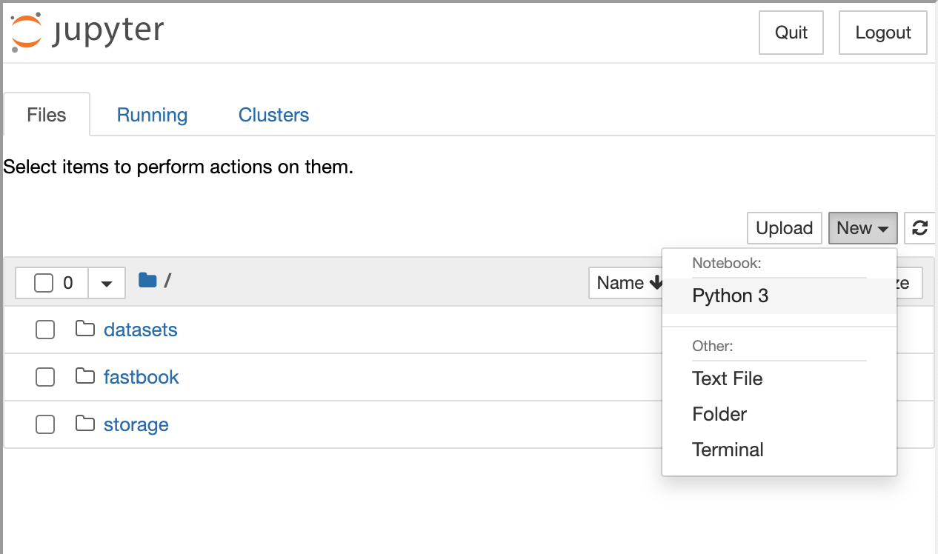Click the Logout button
Viewport: 938px width, 554px height.
tap(883, 33)
